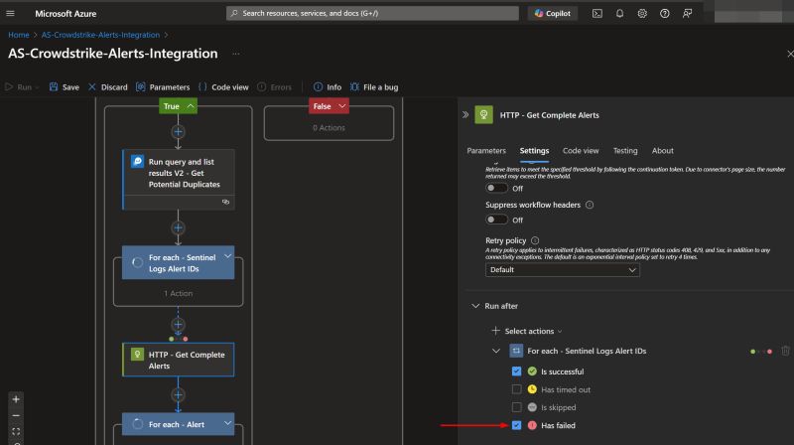Click the connection link icon on Run query card
Image resolution: width=794 pixels, height=445 pixels.
tap(225, 202)
